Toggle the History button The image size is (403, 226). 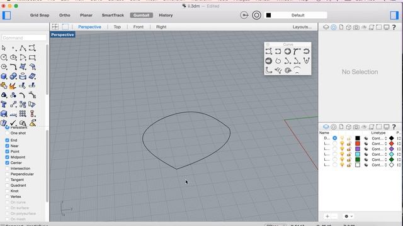(x=166, y=15)
